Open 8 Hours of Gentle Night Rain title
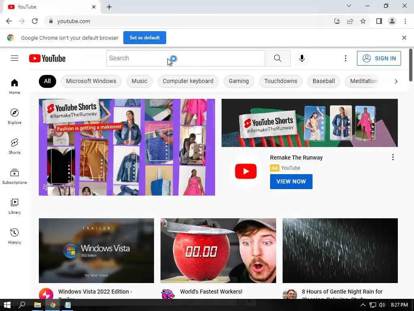Image resolution: width=414 pixels, height=311 pixels. click(342, 294)
